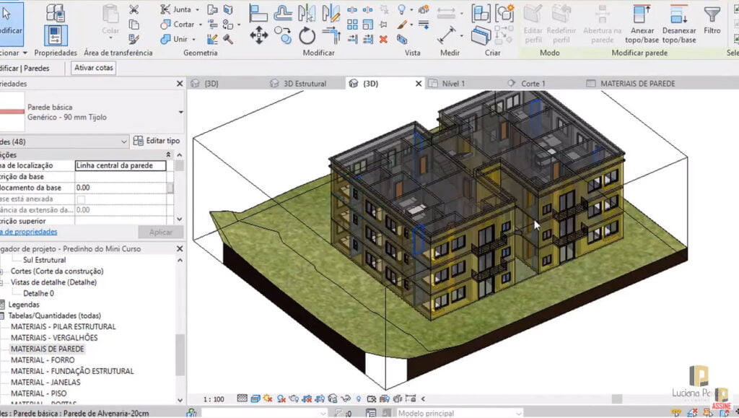Select the Move tool in Modificar panel
The width and height of the screenshot is (739, 418).
tap(259, 34)
